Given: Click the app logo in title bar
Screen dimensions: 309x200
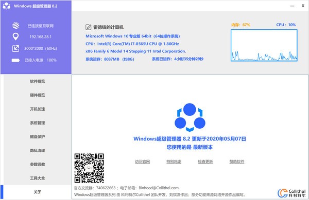Looking at the screenshot, I should click(x=7, y=6).
